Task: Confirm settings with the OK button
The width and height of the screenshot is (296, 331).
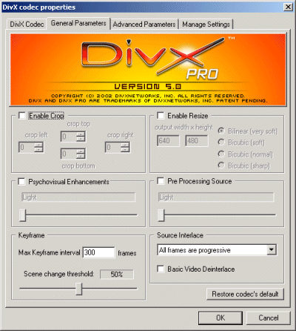Action: tap(221, 318)
